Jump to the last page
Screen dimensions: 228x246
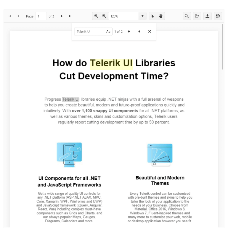point(70,16)
